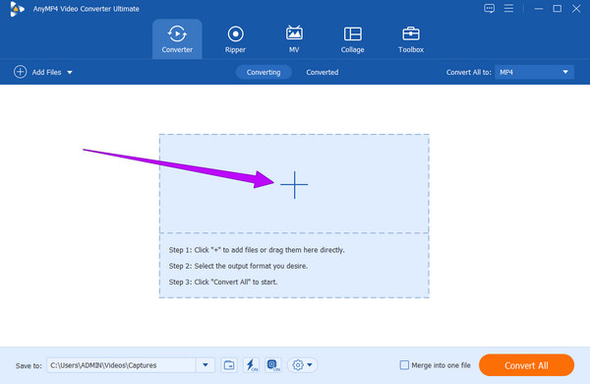Click the large plus to add files
Screen dimensions: 590x384
(x=294, y=185)
